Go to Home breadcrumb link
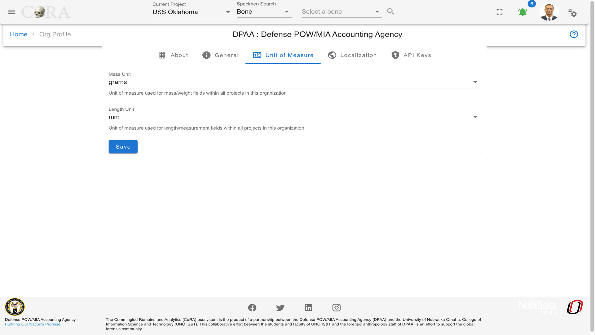The image size is (595, 335). tap(19, 34)
